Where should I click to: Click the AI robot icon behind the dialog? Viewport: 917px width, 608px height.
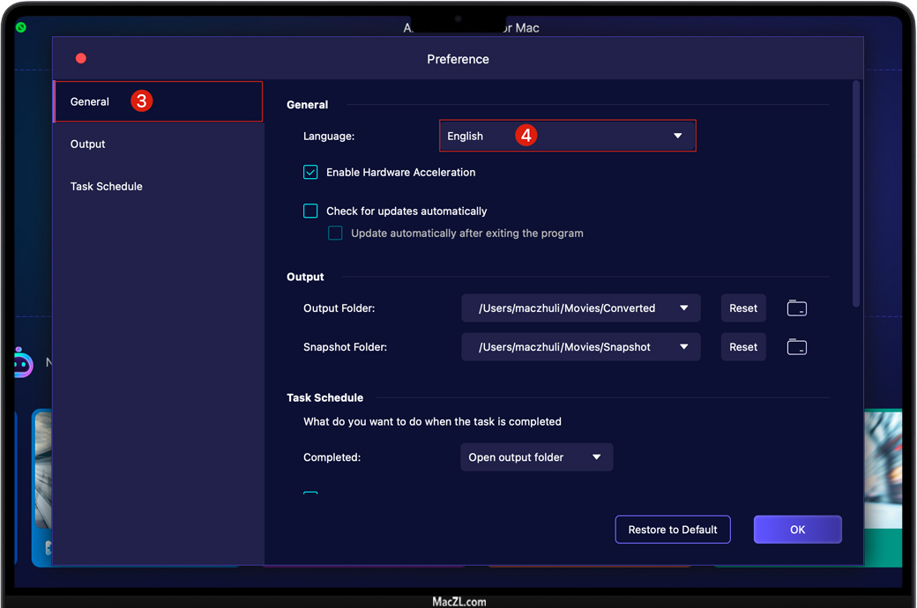click(23, 362)
